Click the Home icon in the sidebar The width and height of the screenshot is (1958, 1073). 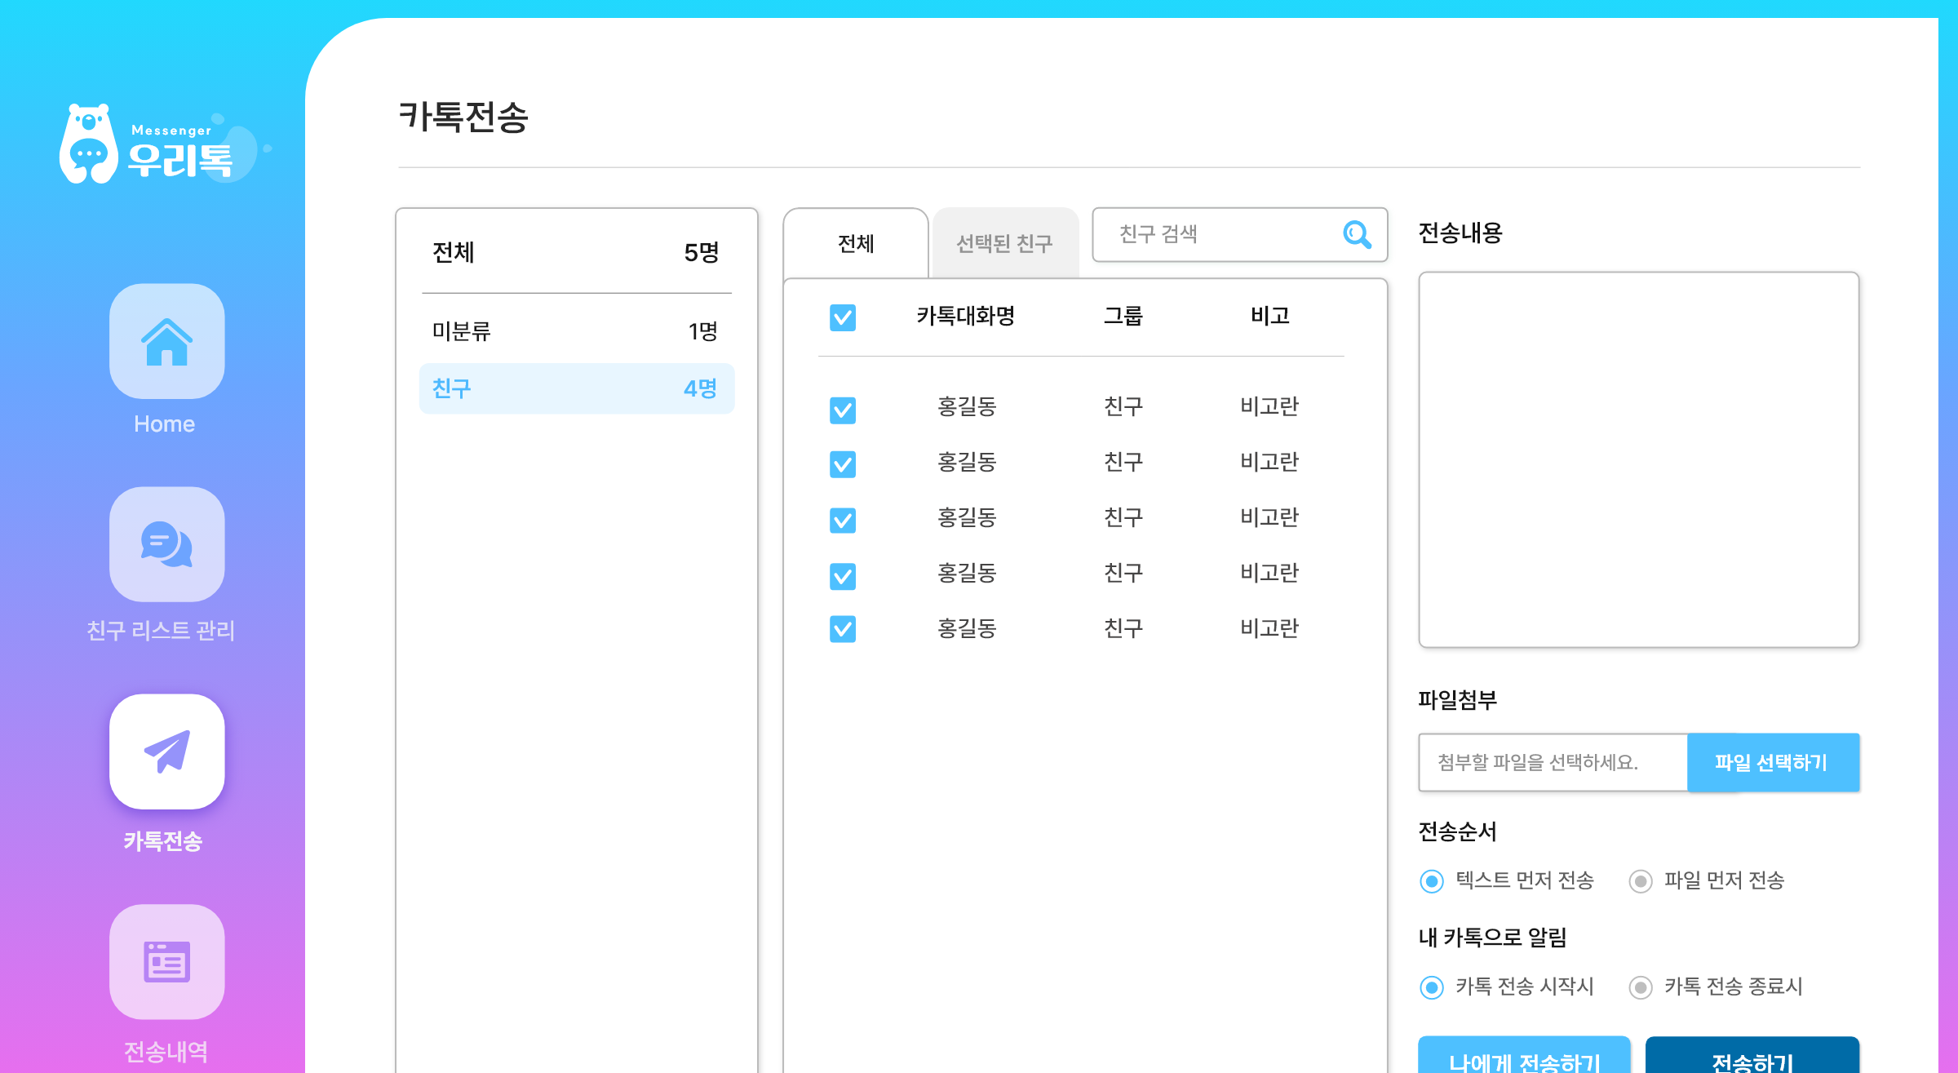[166, 343]
